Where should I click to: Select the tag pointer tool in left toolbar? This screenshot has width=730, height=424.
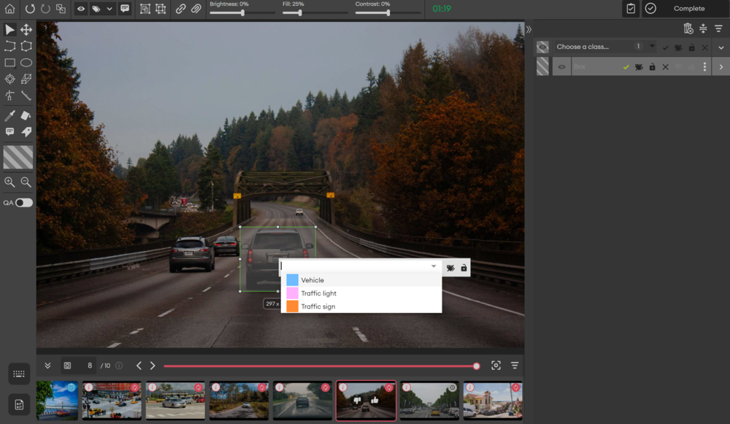[x=26, y=131]
